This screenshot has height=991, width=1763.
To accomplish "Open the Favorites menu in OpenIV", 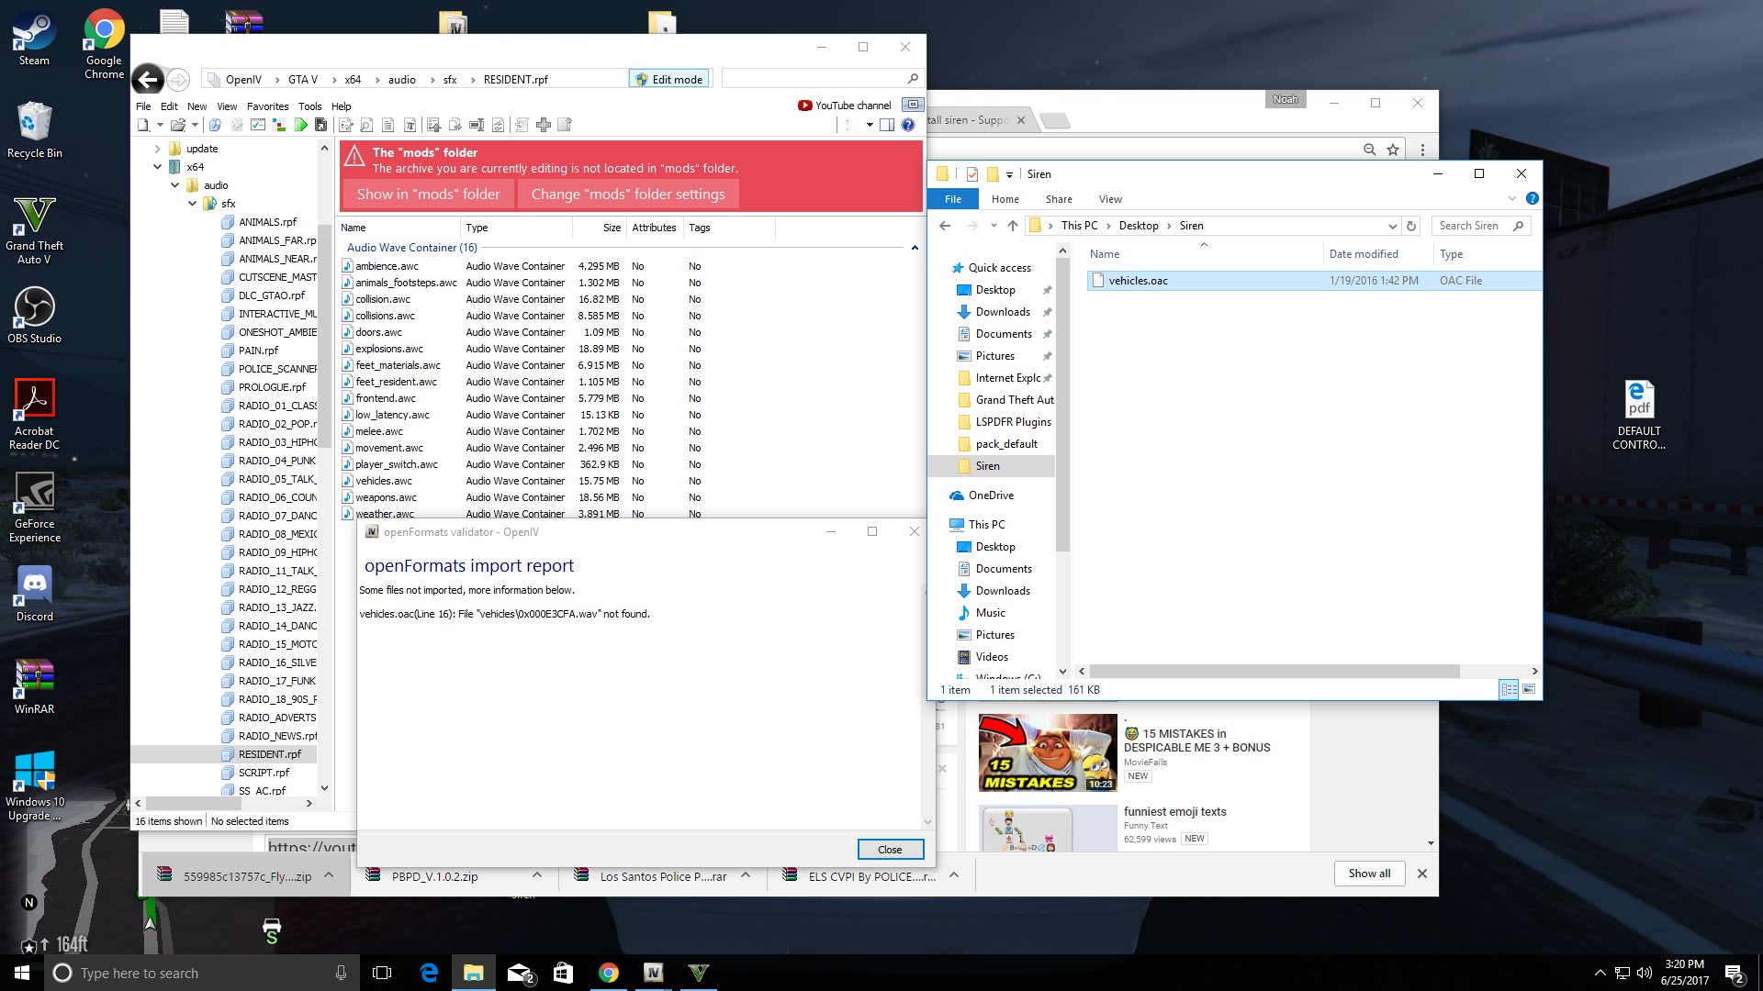I will coord(267,106).
